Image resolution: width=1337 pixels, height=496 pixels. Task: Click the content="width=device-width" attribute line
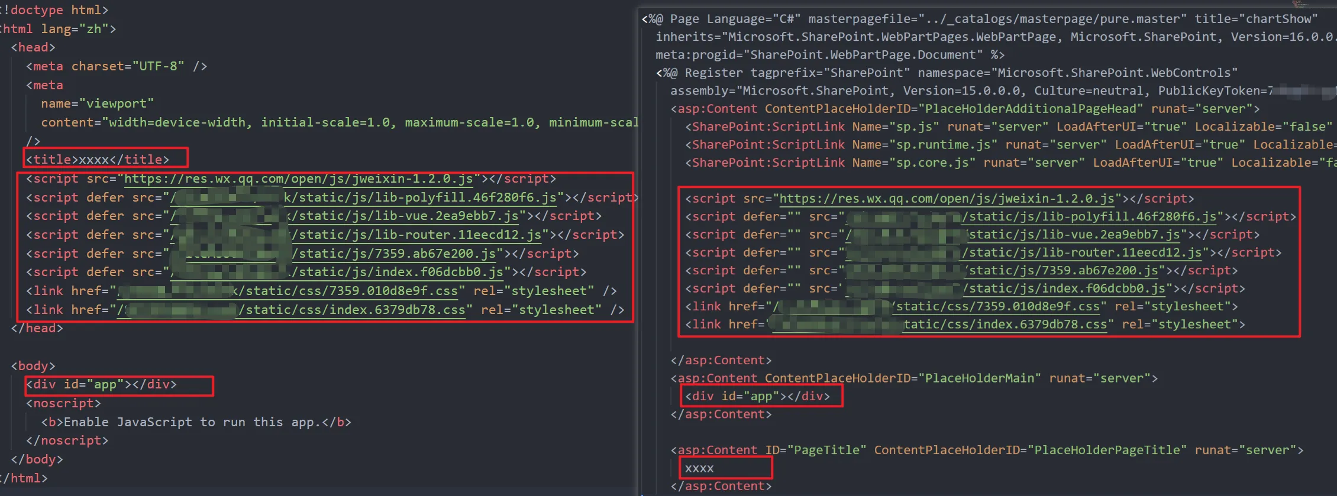click(340, 122)
